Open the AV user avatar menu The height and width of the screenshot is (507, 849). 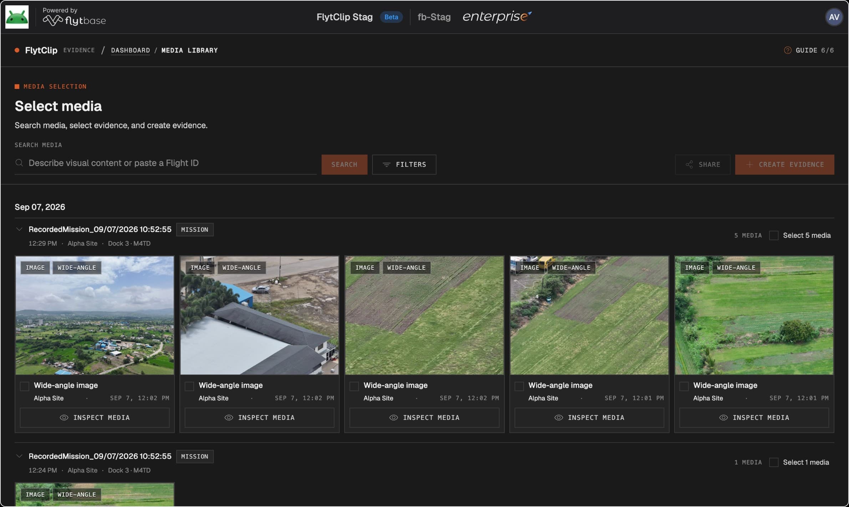(x=834, y=17)
